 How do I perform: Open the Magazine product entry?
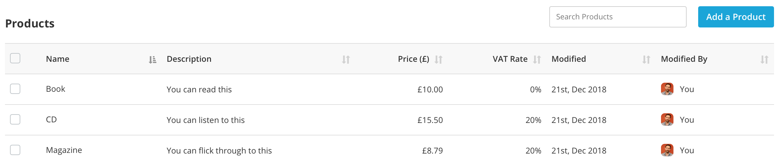[64, 150]
